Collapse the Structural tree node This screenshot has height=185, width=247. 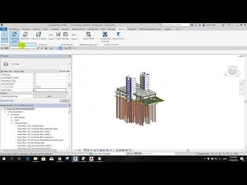coord(8,115)
